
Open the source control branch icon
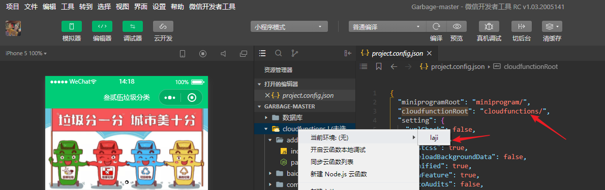pos(294,53)
